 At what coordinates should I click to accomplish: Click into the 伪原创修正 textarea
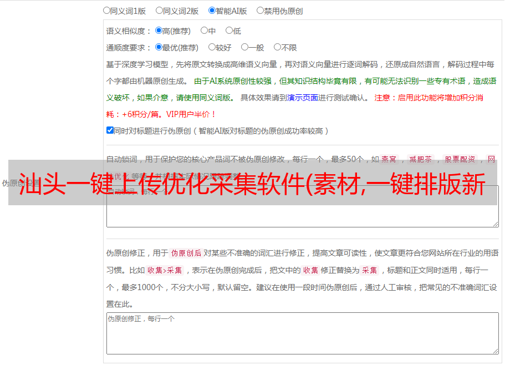[303, 333]
